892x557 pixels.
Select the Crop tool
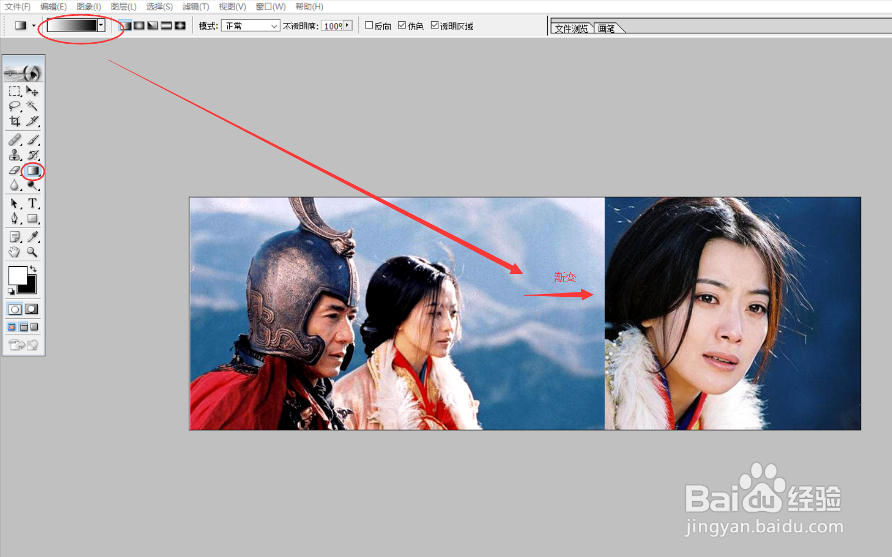pyautogui.click(x=15, y=121)
